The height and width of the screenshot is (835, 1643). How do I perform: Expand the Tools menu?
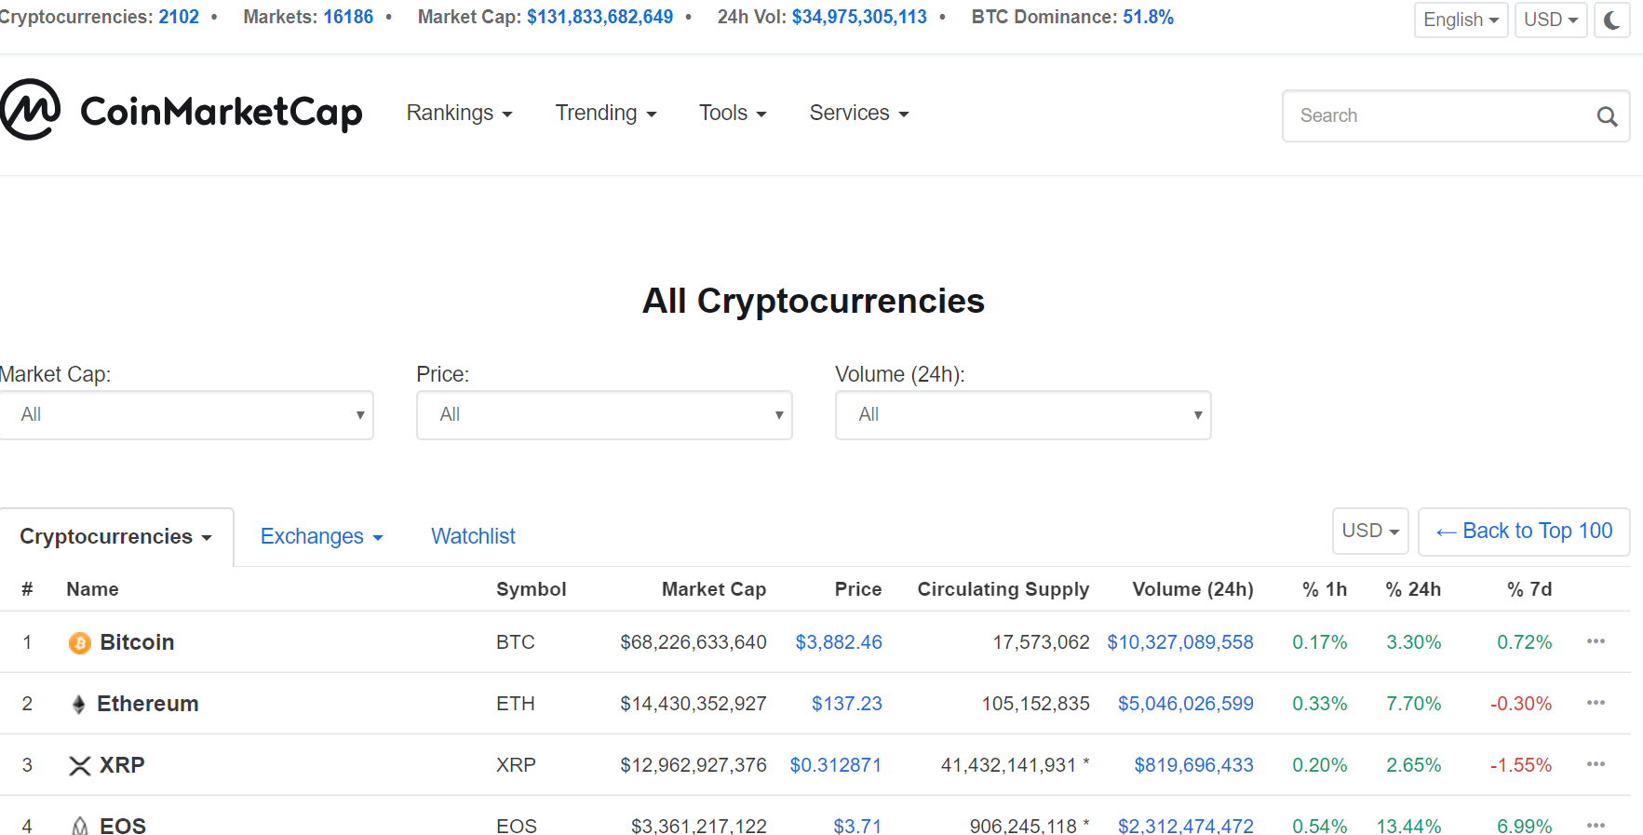coord(733,113)
